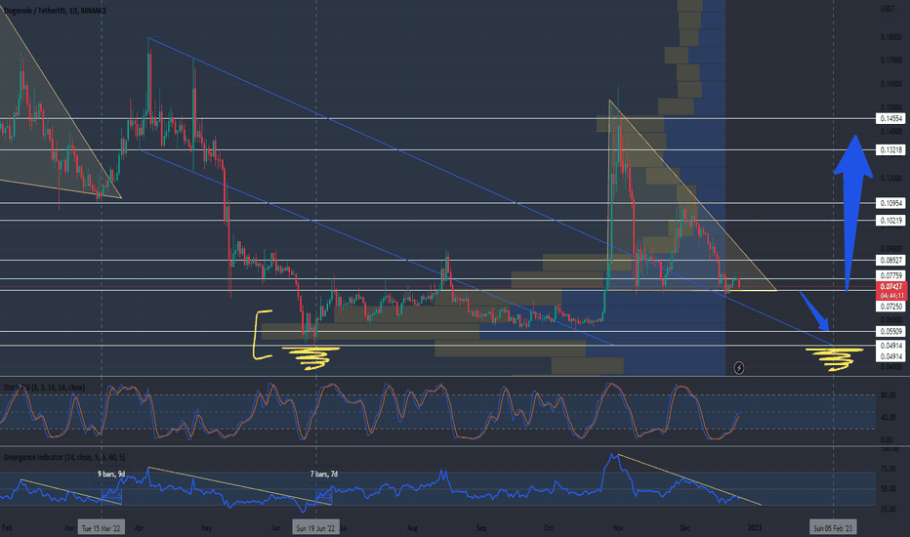Select the Stoch RSI indicator legend
This screenshot has height=537, width=910.
tap(44, 388)
